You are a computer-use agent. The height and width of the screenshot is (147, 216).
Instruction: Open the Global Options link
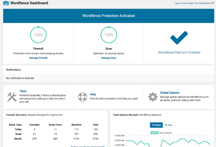170,93
